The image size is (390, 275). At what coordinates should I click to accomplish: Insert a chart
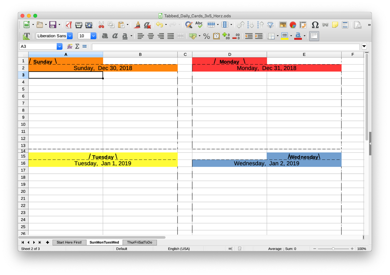[293, 25]
